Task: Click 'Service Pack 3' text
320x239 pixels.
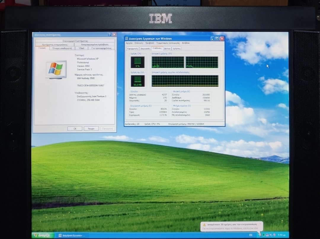Action: (x=84, y=69)
